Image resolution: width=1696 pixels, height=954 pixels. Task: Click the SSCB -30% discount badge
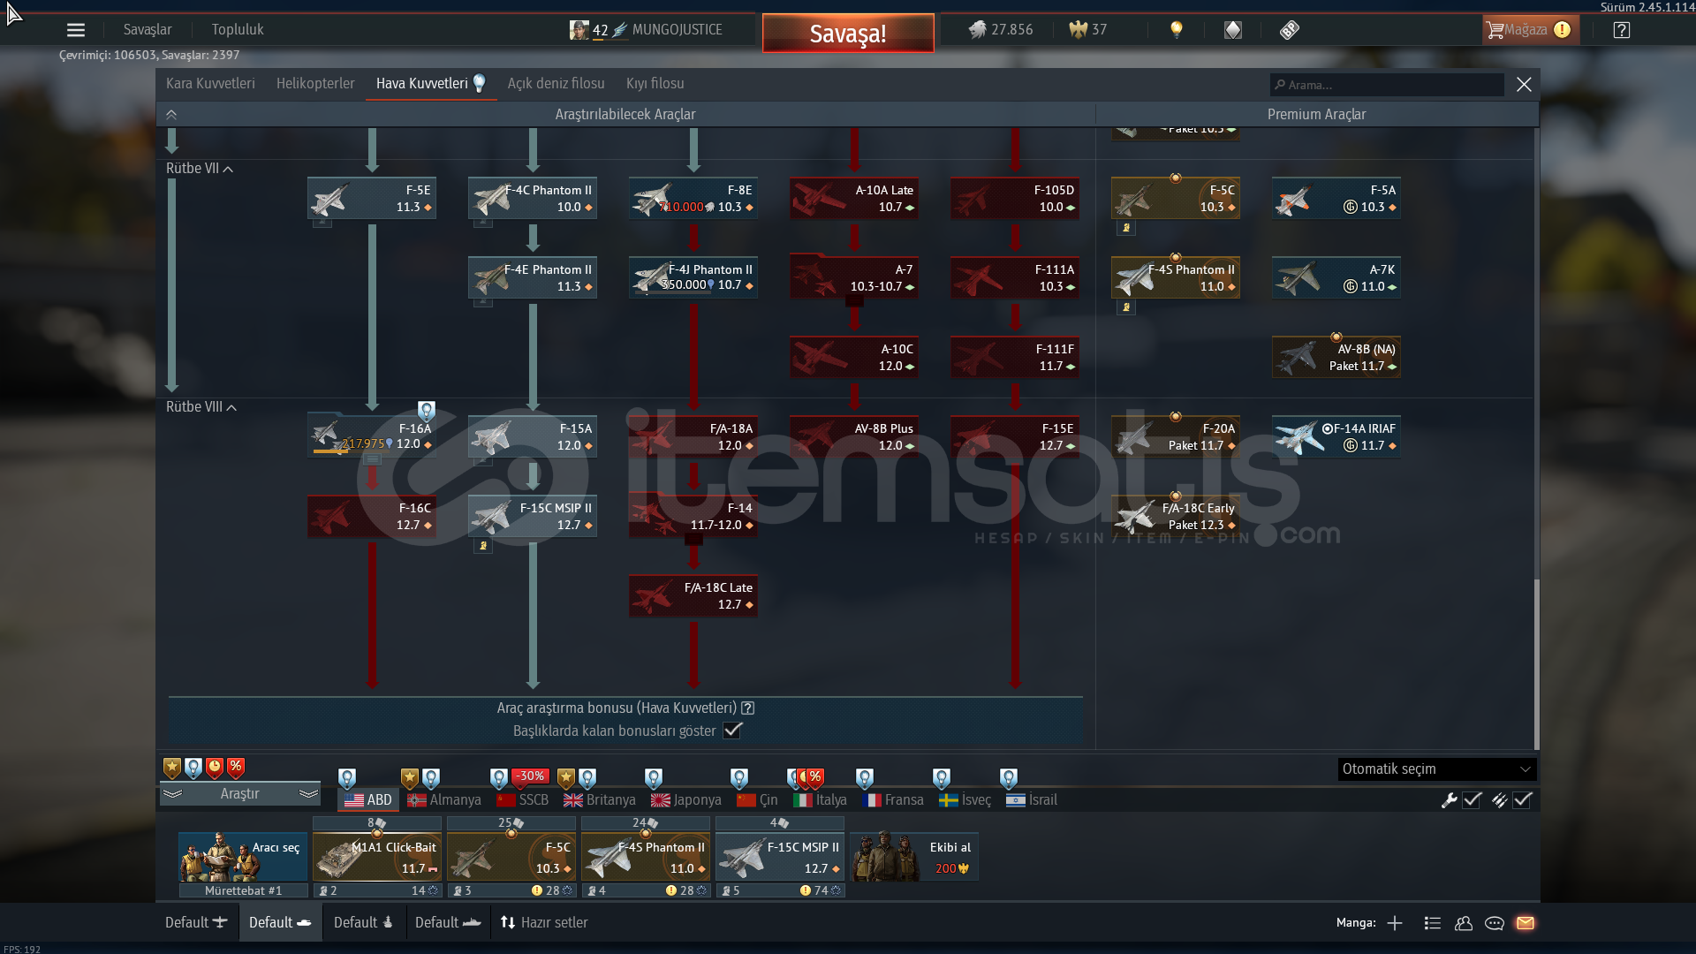tap(530, 776)
